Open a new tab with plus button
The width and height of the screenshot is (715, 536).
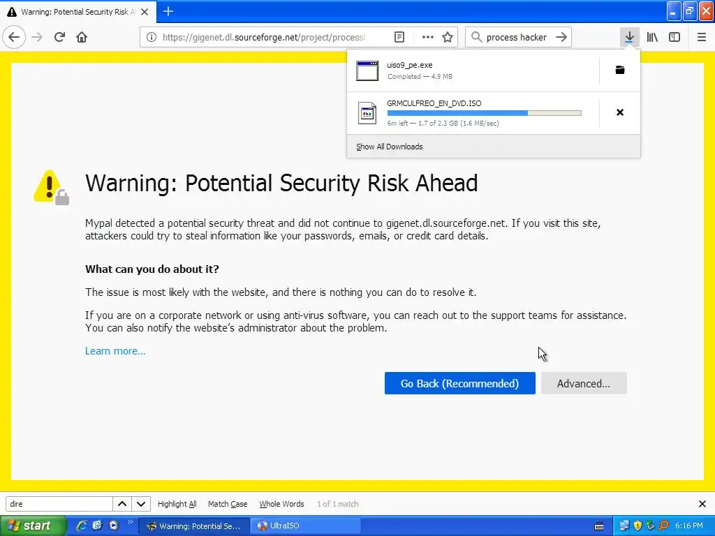(168, 11)
